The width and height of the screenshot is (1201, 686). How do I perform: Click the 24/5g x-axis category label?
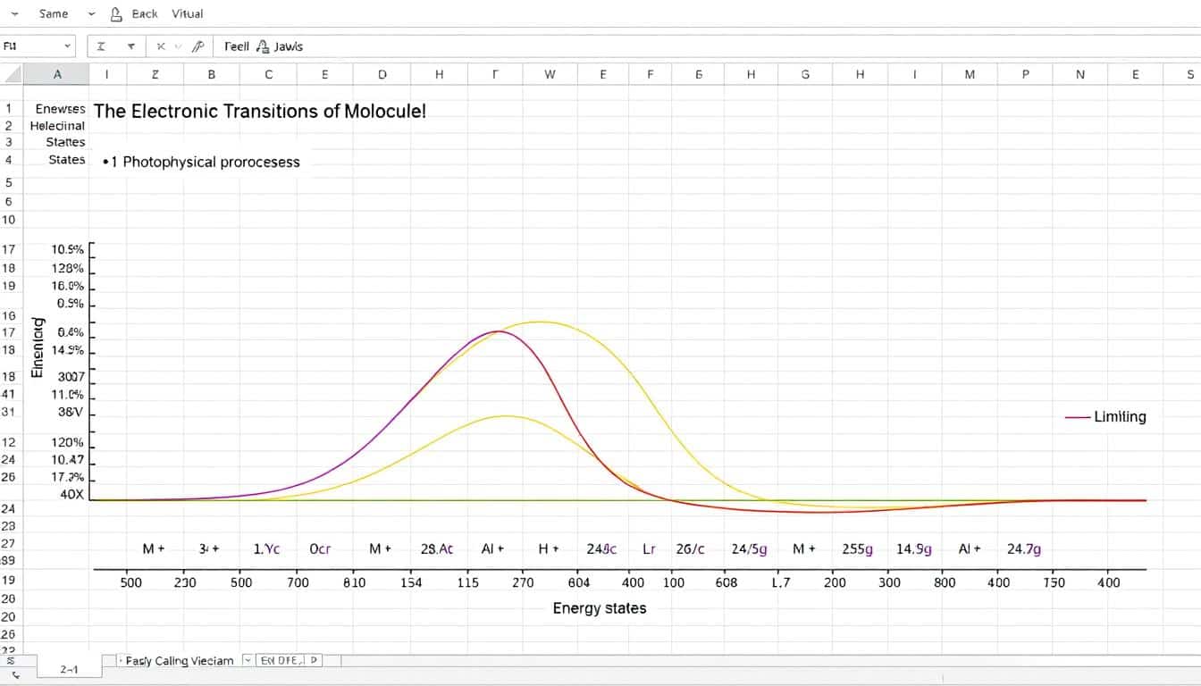(749, 549)
